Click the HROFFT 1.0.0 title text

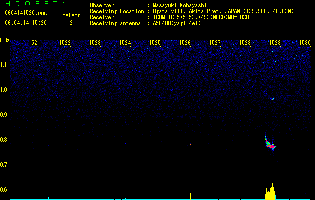tap(39, 4)
